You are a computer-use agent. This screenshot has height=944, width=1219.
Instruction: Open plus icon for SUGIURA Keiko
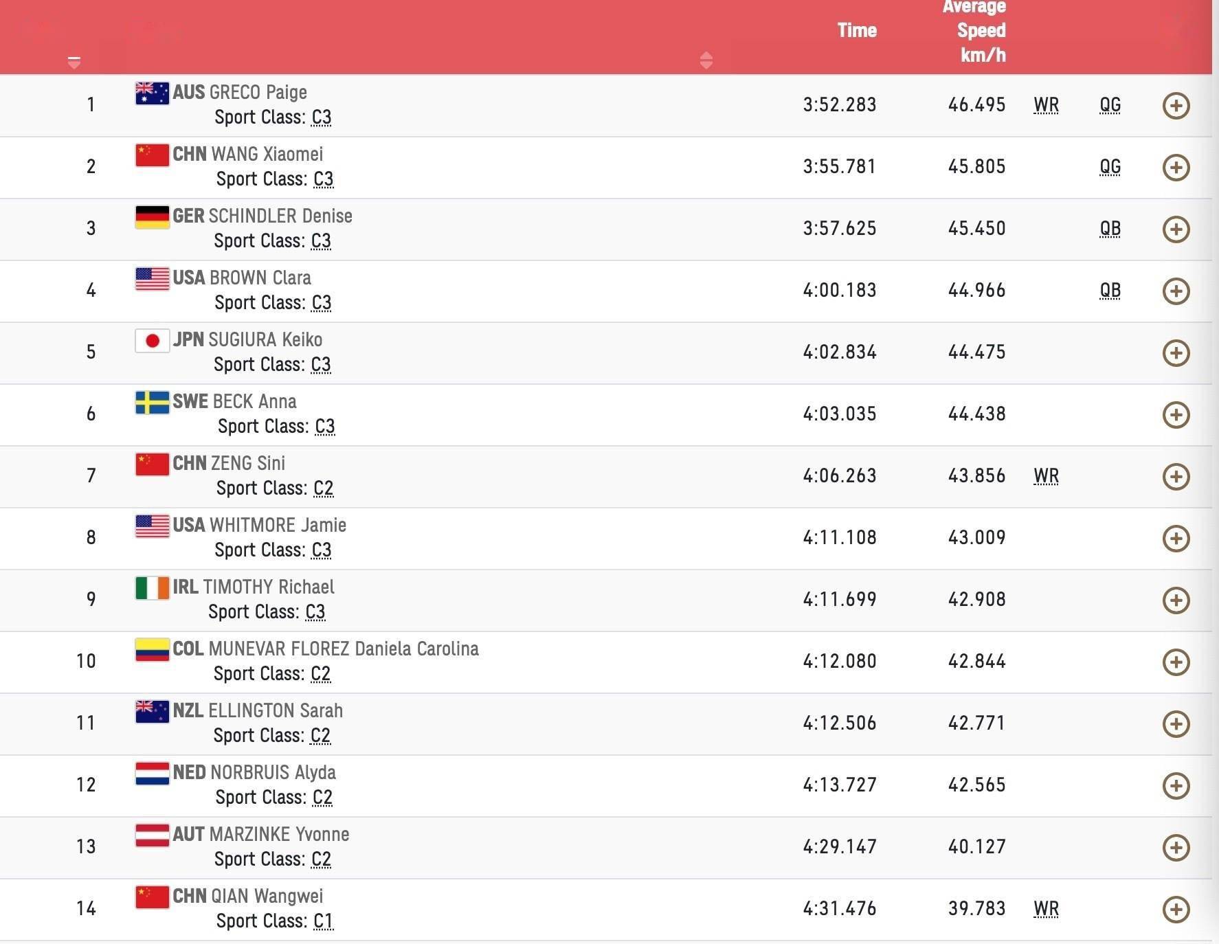click(x=1176, y=353)
